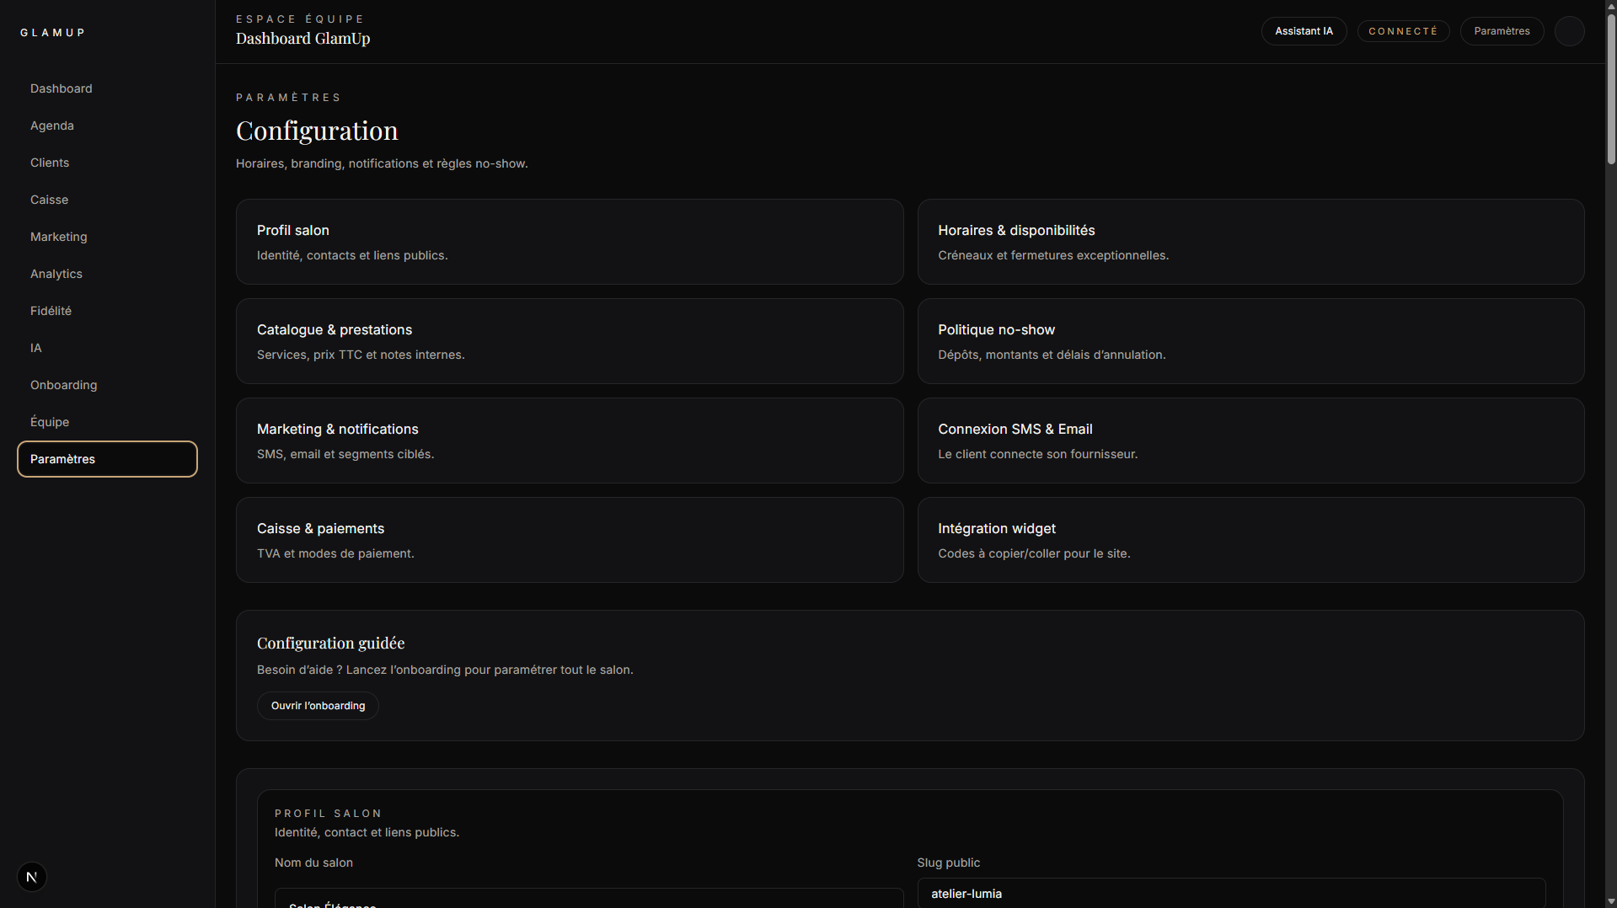Open Agenda from the sidebar
1617x908 pixels.
tap(52, 126)
